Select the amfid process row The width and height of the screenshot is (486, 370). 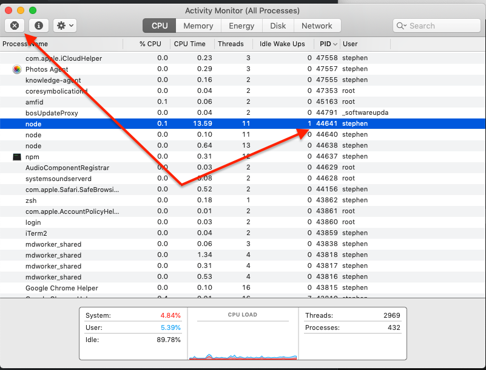[243, 102]
